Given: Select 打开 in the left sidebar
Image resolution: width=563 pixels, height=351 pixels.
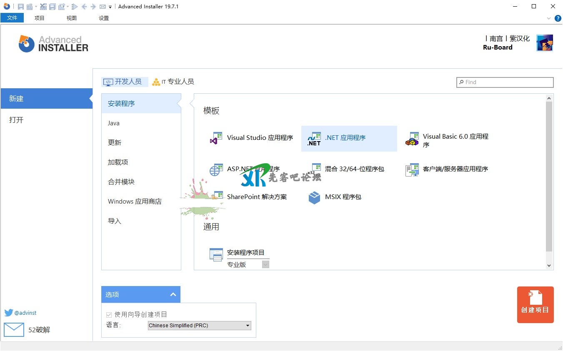Looking at the screenshot, I should (17, 120).
